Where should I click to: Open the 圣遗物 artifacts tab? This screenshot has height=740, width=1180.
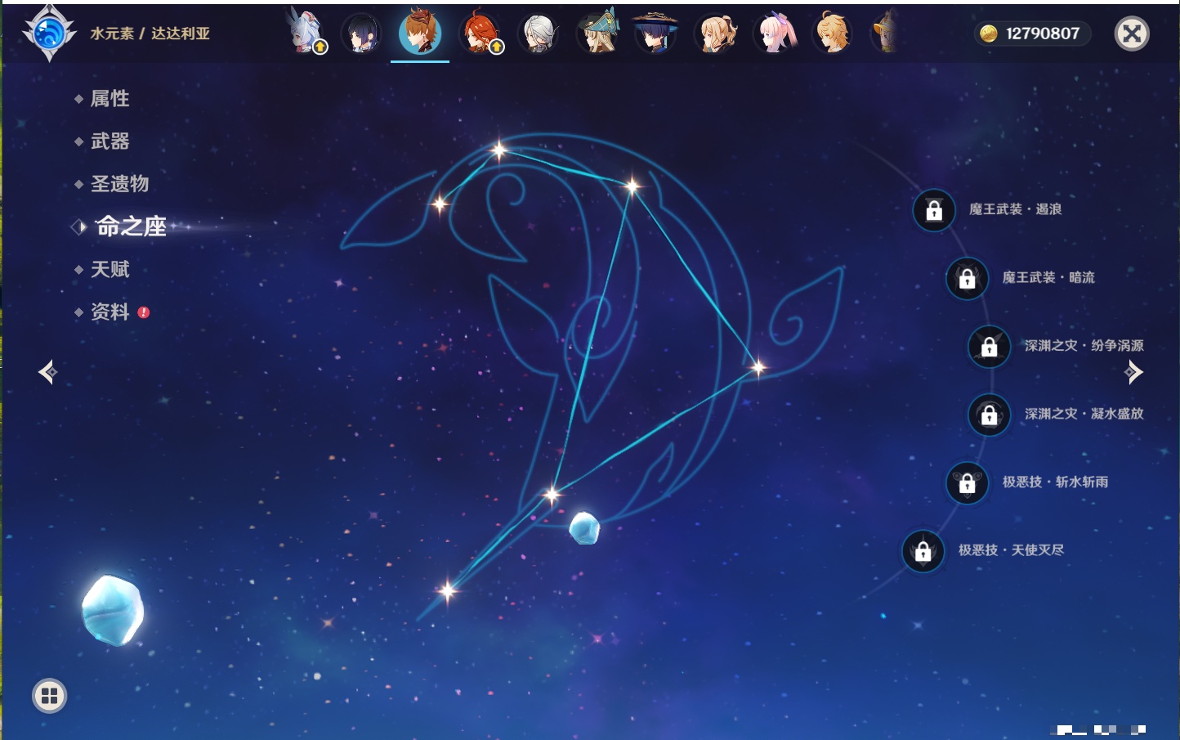tap(119, 184)
